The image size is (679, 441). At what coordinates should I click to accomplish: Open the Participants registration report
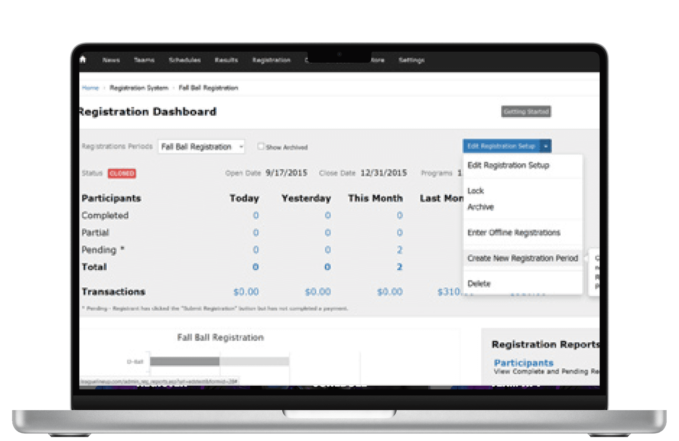(524, 363)
